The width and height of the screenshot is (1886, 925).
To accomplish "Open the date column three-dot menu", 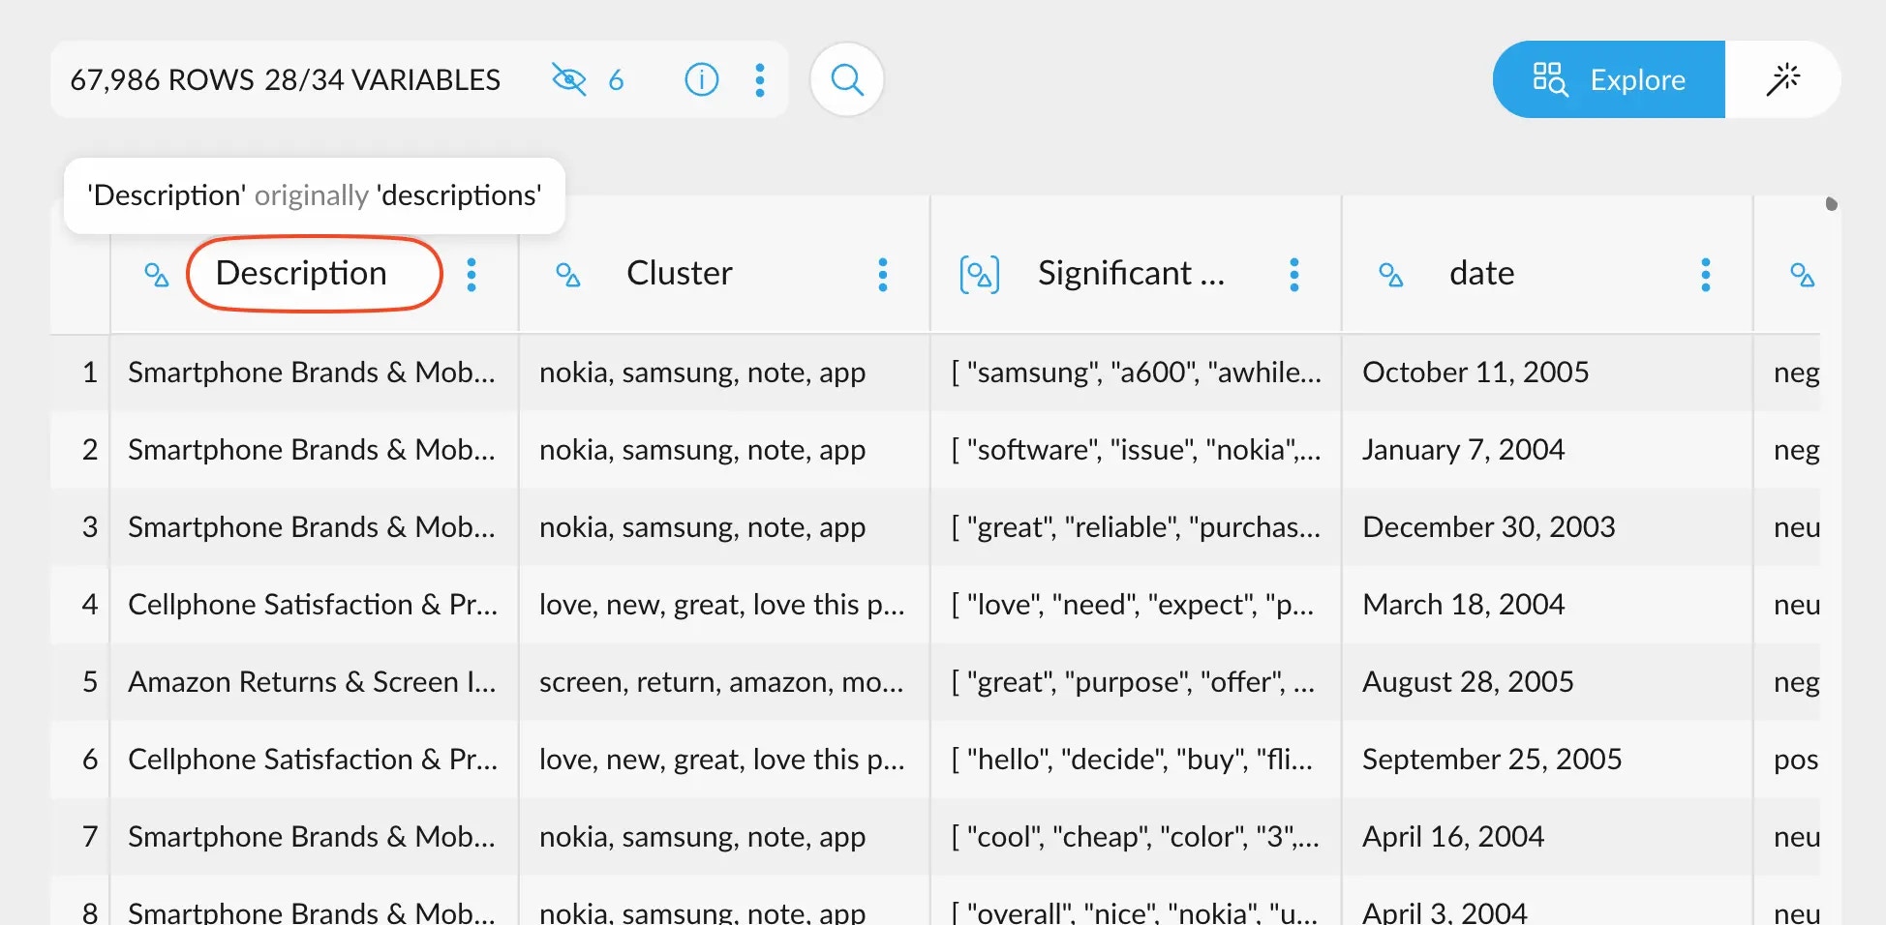I will [x=1706, y=275].
